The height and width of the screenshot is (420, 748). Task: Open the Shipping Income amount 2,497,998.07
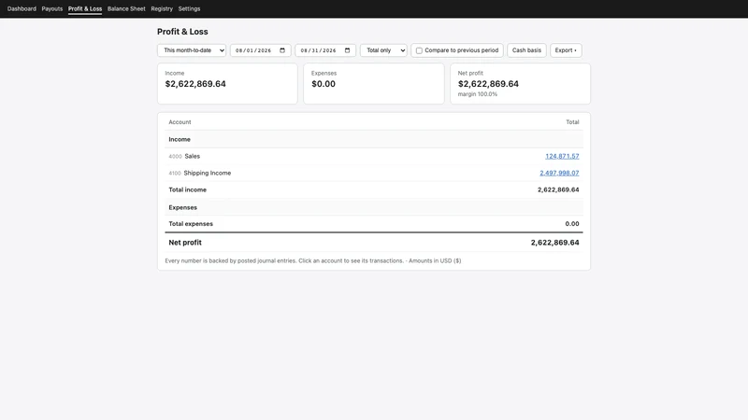(559, 173)
